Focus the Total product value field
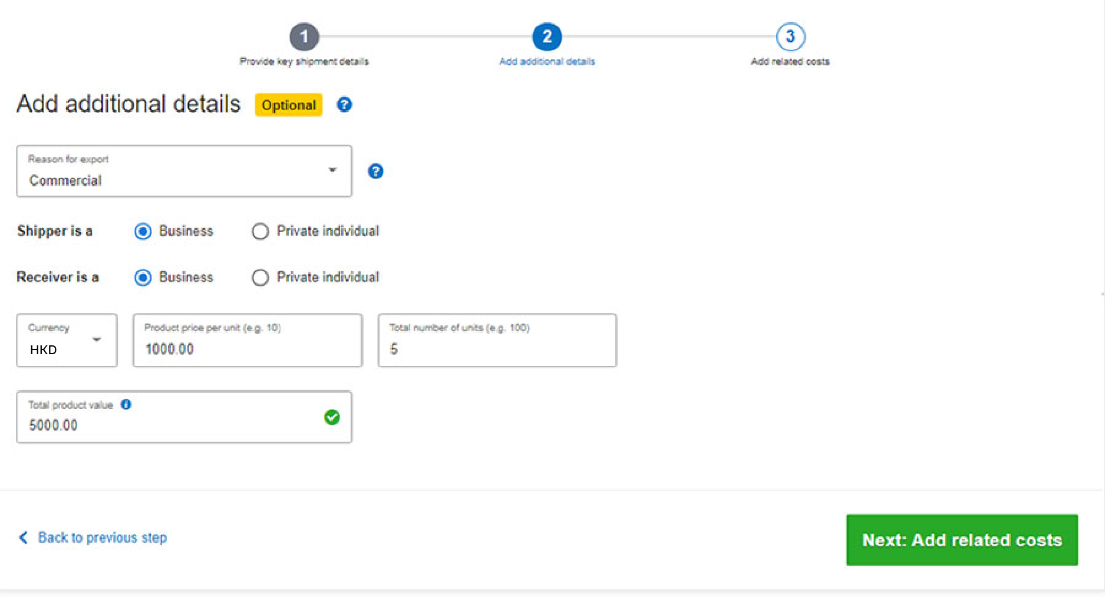This screenshot has width=1105, height=597. [x=184, y=417]
